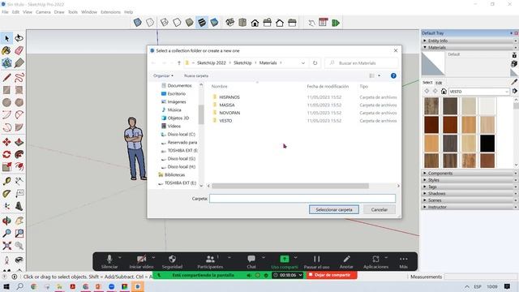Viewport: 519px width, 292px height.
Task: Expand the Styles panel
Action: point(470,180)
